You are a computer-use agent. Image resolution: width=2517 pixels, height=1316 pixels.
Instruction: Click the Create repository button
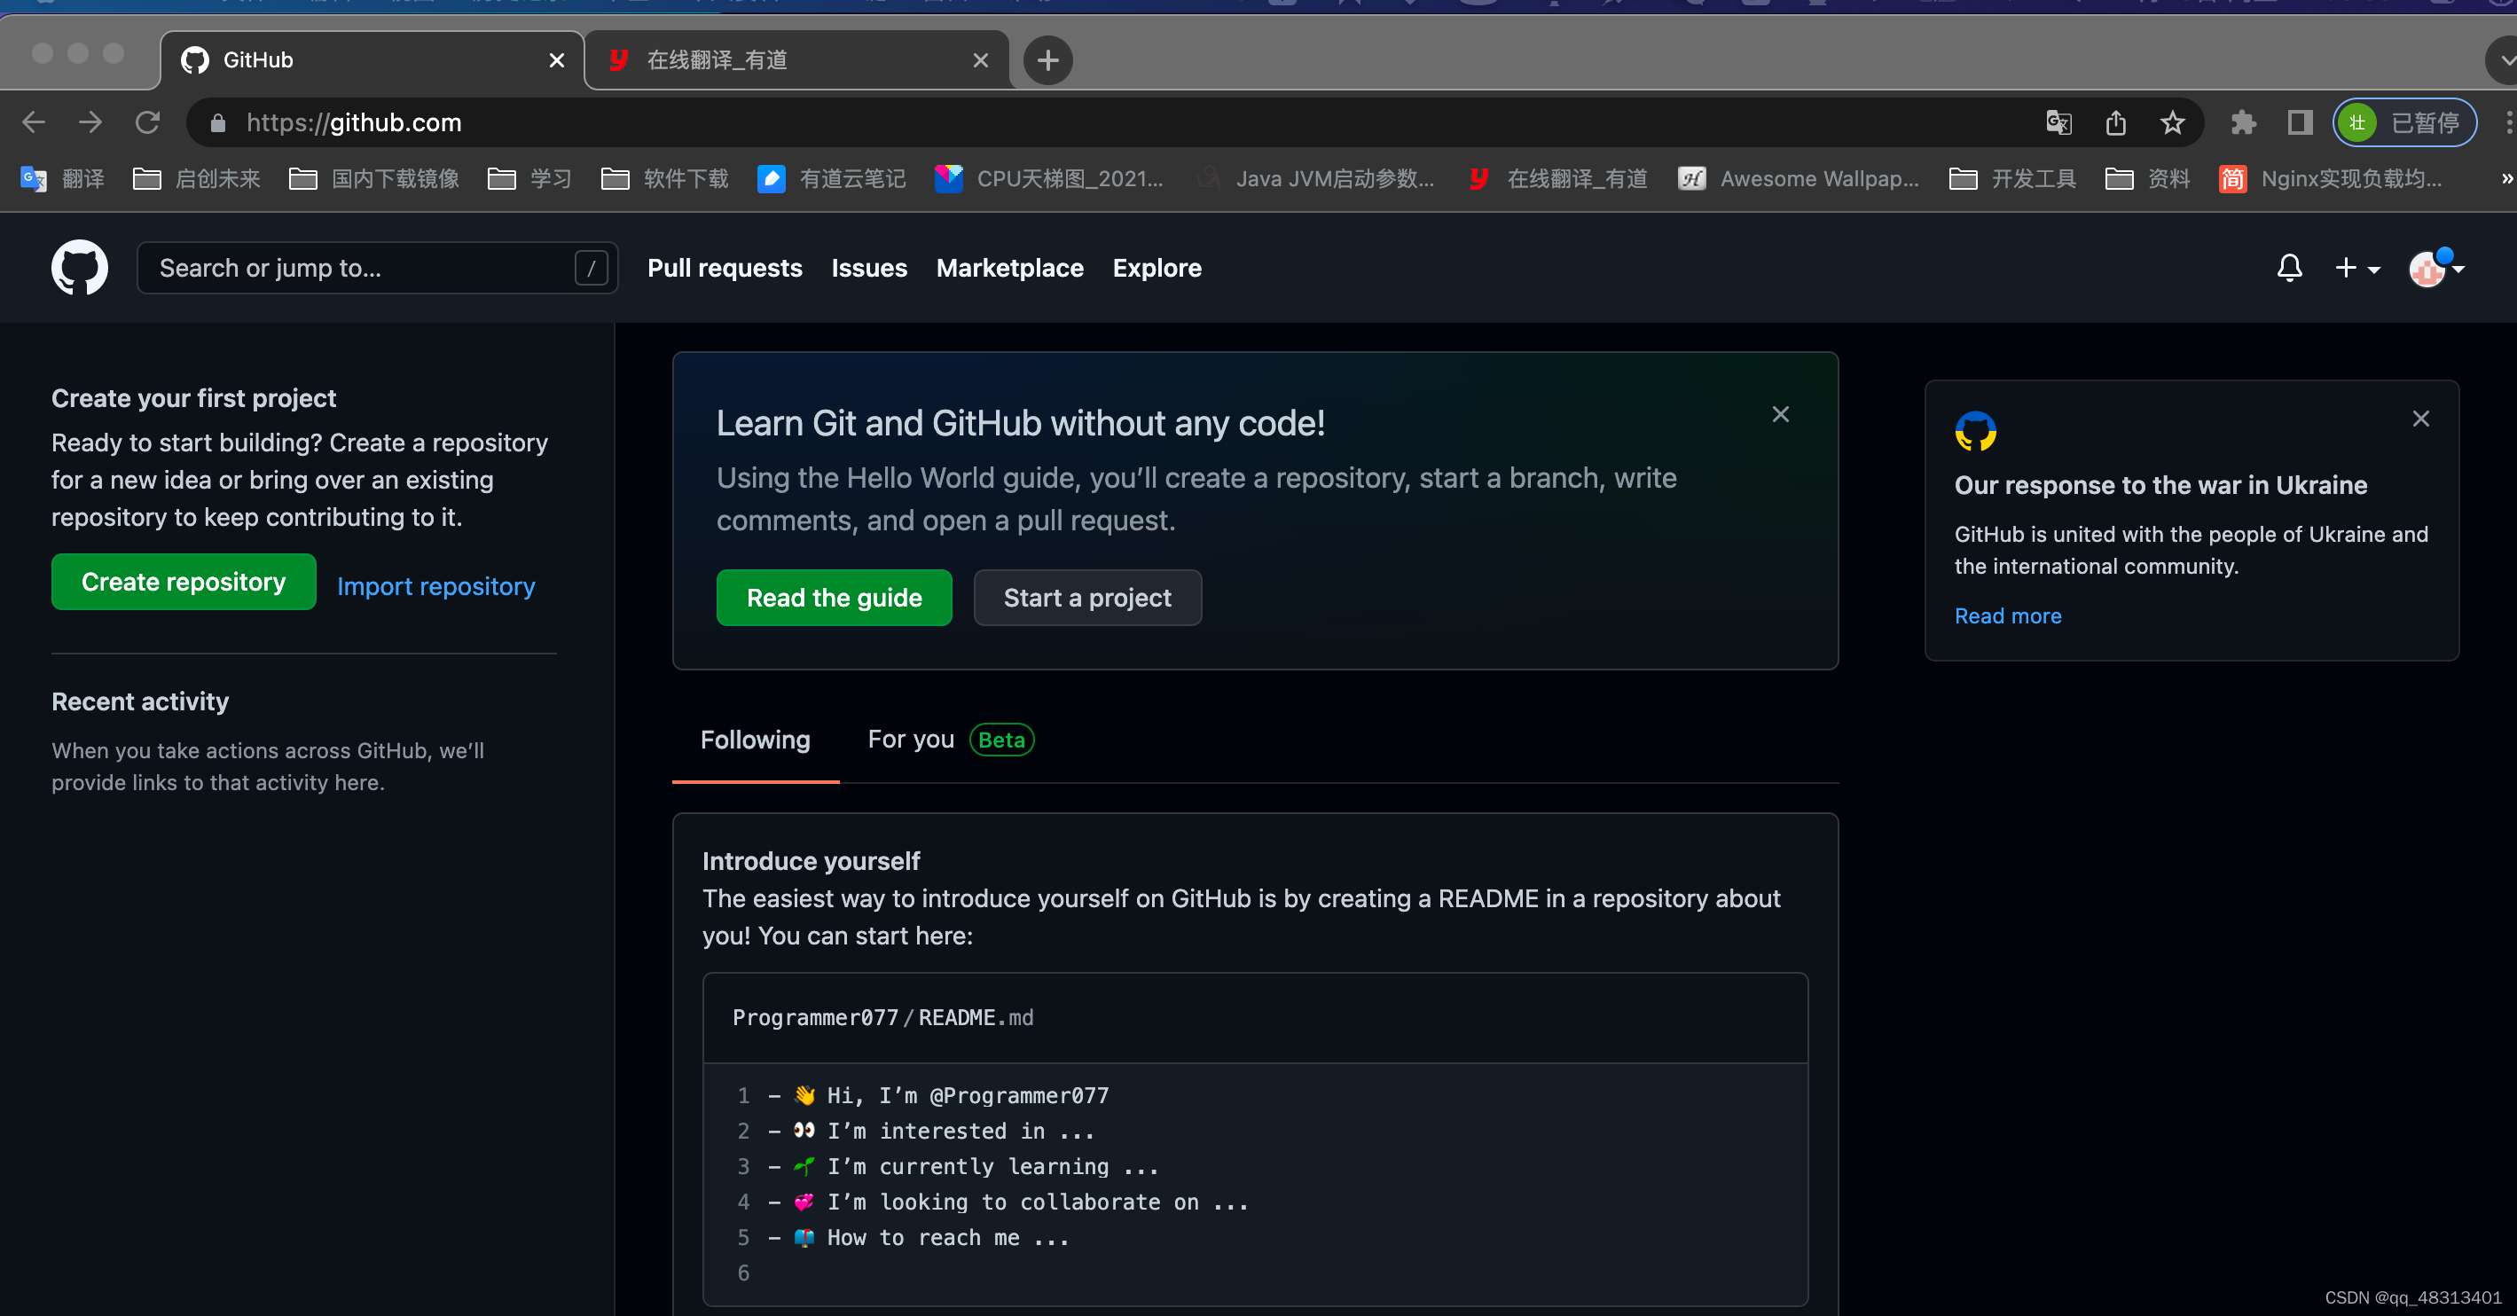[183, 583]
